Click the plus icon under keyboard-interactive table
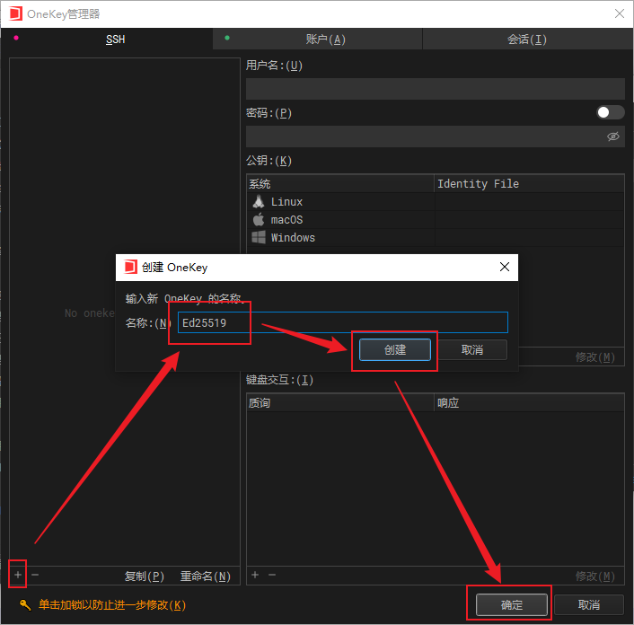This screenshot has height=625, width=634. click(255, 575)
